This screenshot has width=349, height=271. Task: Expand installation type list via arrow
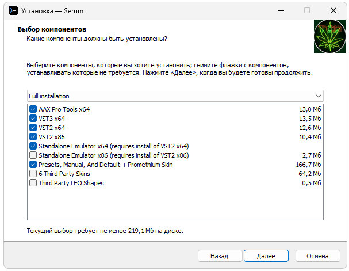318,96
